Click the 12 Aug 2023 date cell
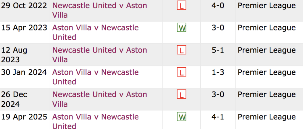Viewport: 303px width, 129px height. click(15, 55)
